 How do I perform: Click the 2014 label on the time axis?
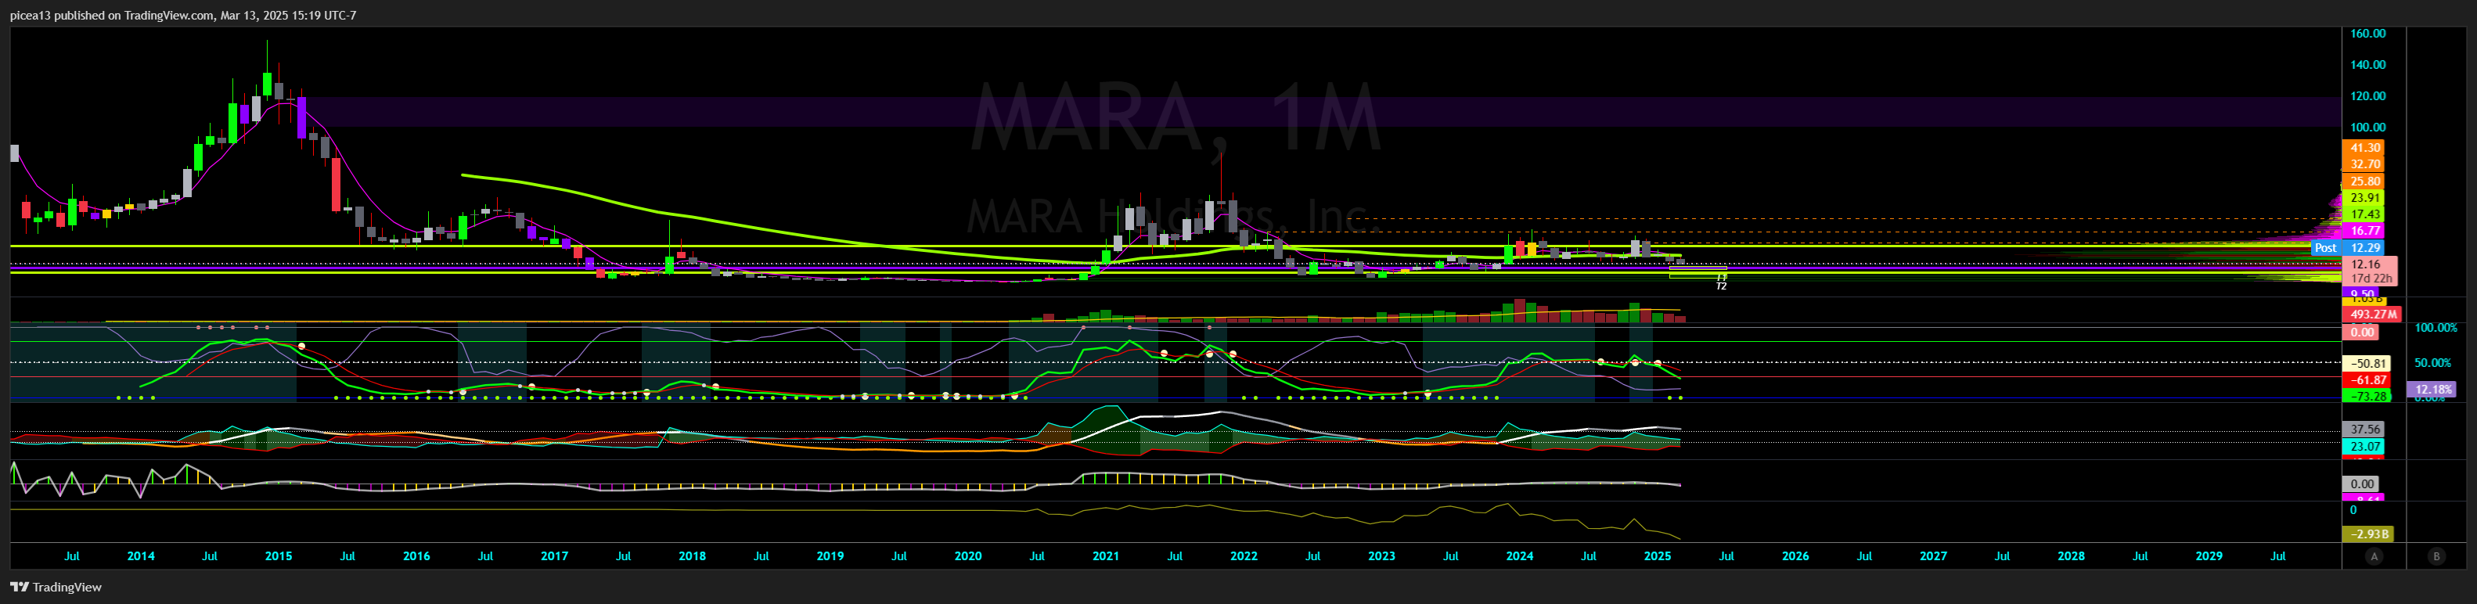point(140,556)
